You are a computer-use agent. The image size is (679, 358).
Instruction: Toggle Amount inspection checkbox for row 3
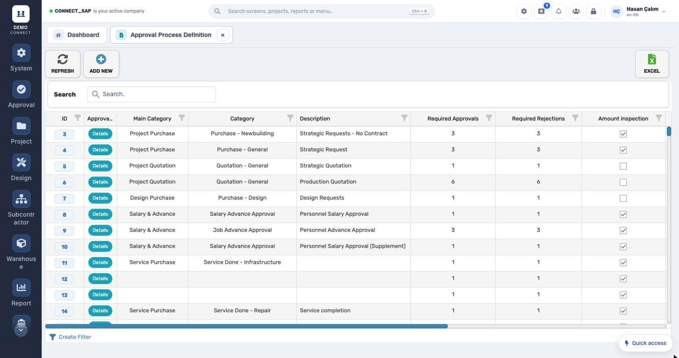pyautogui.click(x=623, y=134)
